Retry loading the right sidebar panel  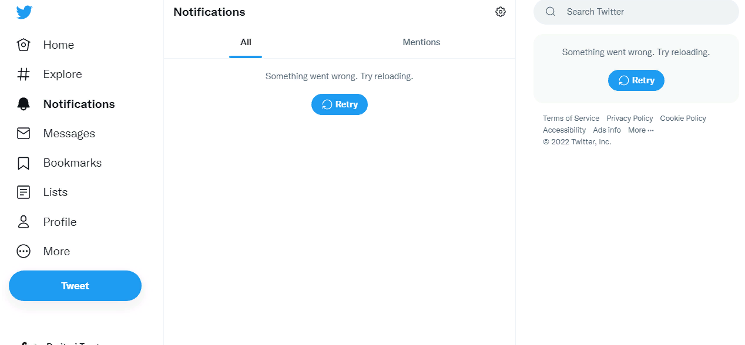636,80
